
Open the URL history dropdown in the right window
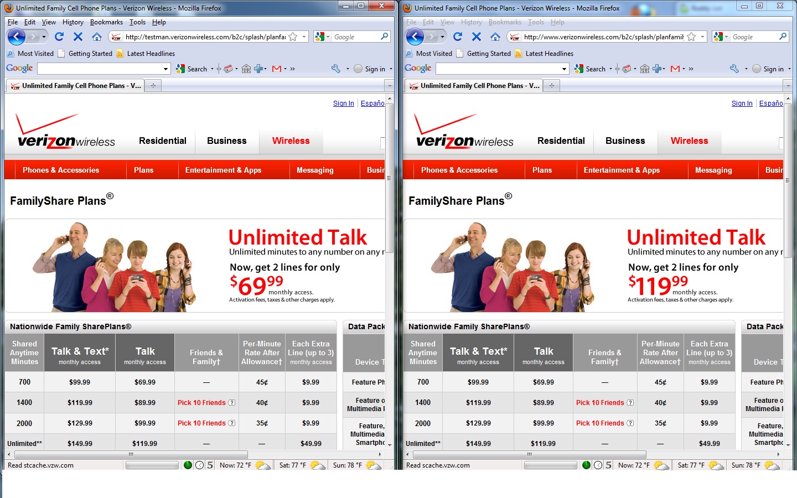coord(703,37)
